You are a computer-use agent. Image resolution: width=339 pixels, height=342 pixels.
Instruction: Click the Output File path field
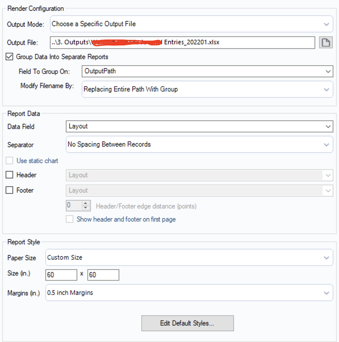pos(182,43)
